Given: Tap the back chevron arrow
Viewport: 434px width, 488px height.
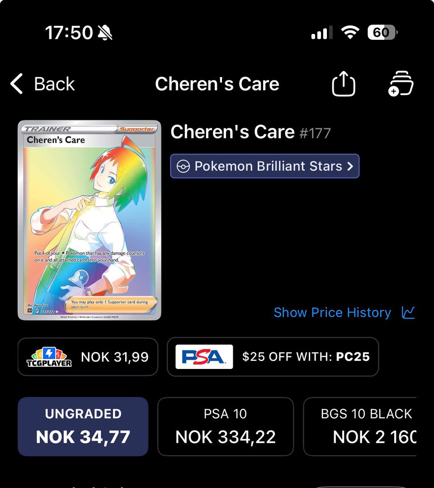Looking at the screenshot, I should (17, 84).
